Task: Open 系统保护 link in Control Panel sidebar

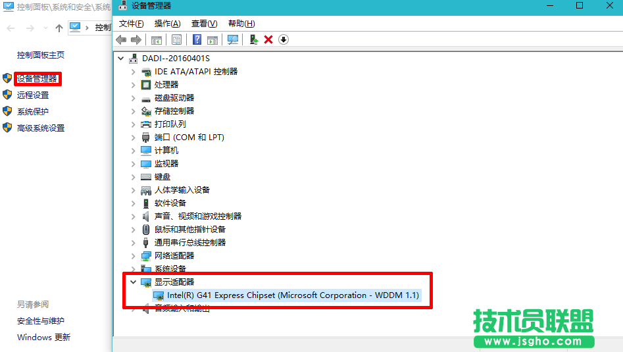Action: tap(33, 112)
